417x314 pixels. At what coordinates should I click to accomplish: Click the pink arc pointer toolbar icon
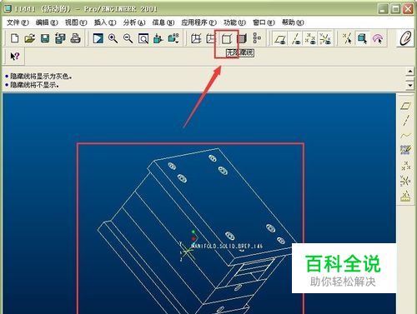click(378, 38)
